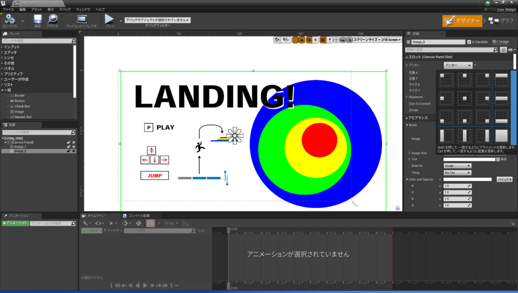Click the palette search field
This screenshot has width=518, height=293.
coord(35,40)
